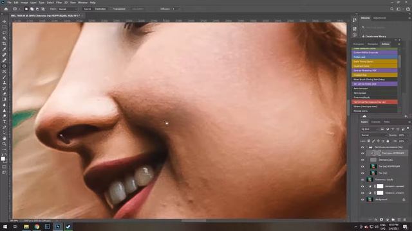Select the Rectangular Marquee tool
The image size is (412, 231).
(x=5, y=27)
